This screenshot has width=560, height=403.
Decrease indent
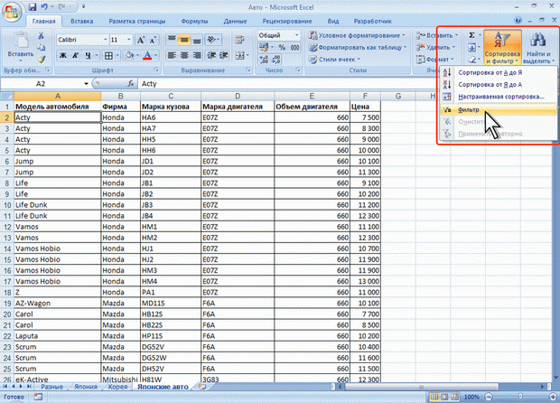(x=211, y=55)
